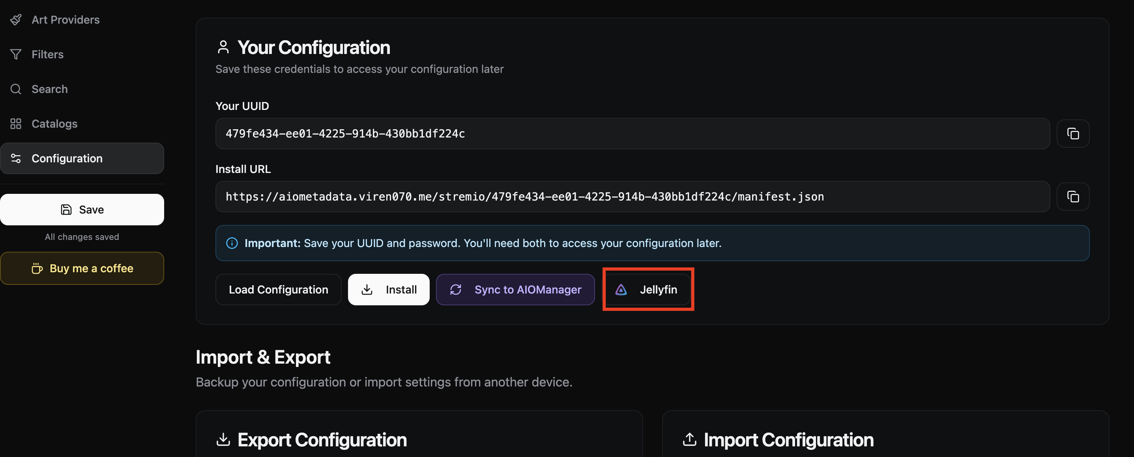Click Buy me a coffee

tap(82, 268)
